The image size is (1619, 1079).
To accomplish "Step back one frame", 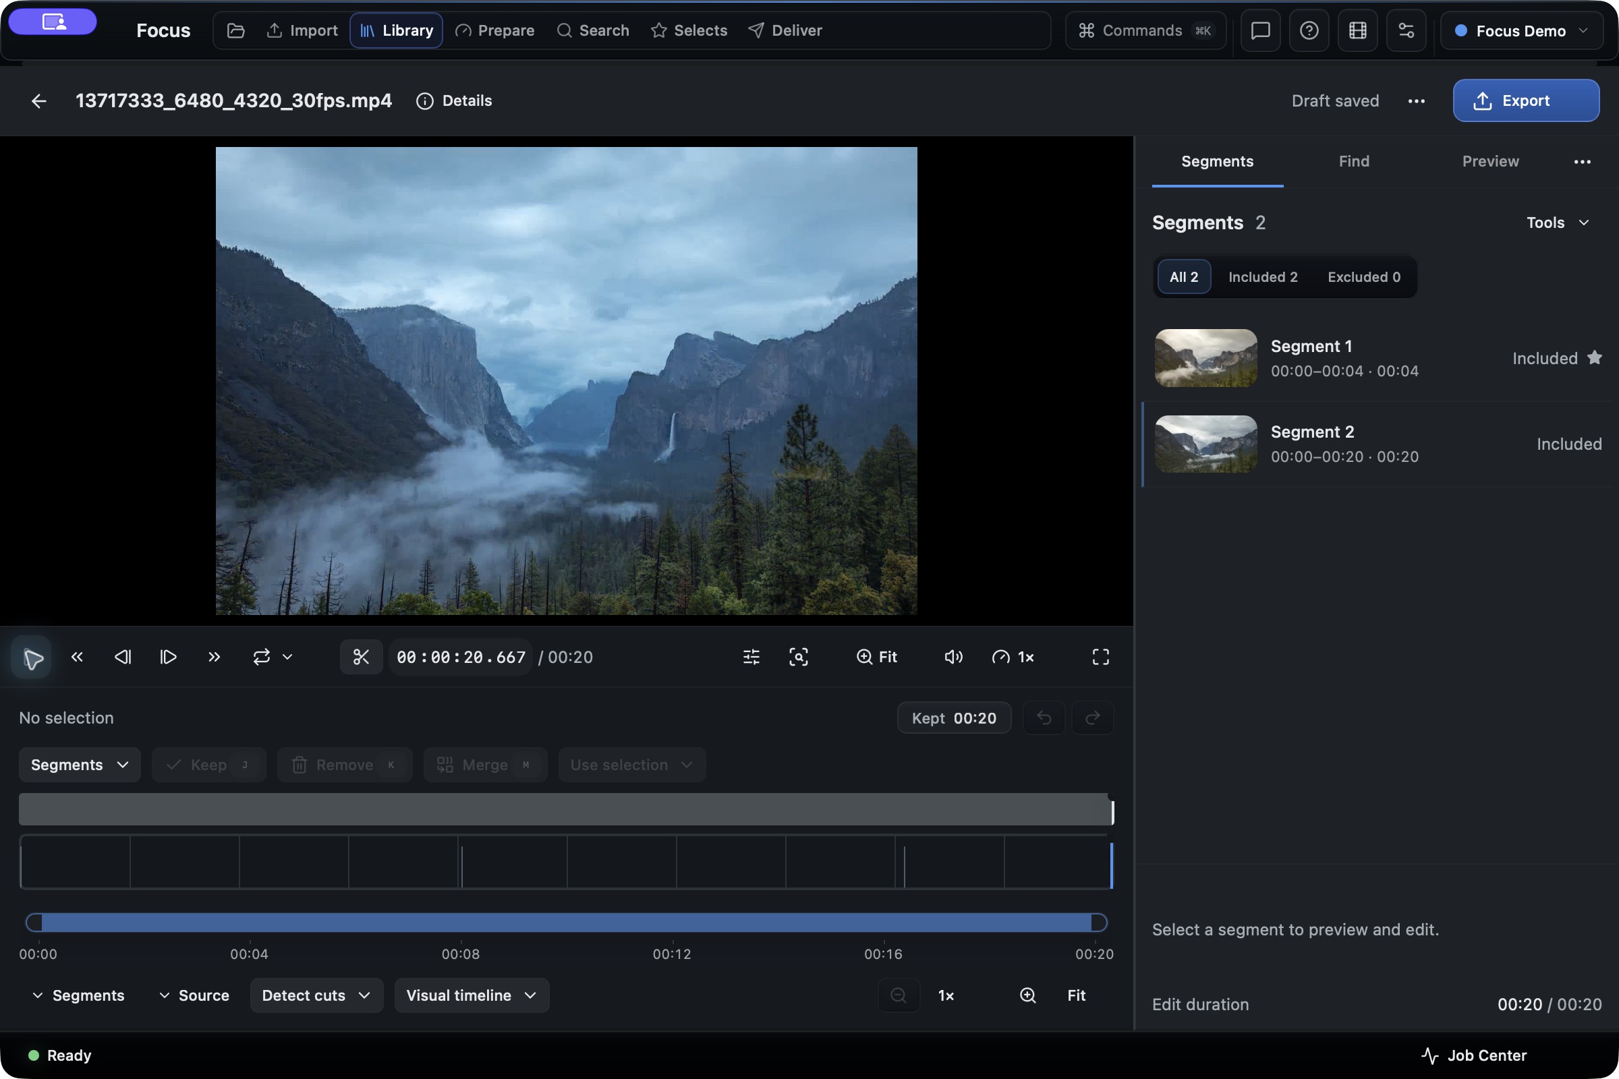I will coord(123,657).
